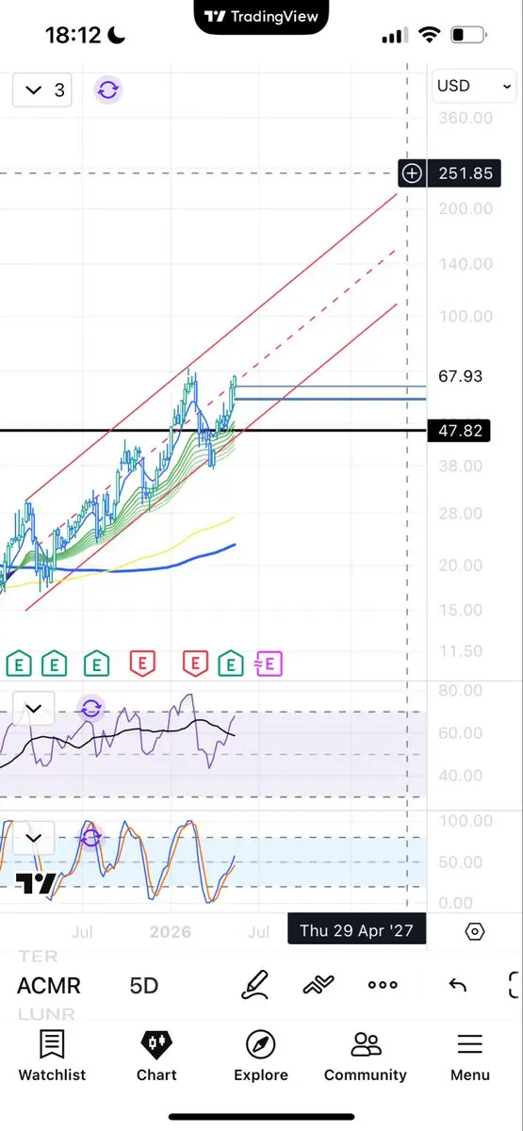
Task: Open the drawing tools pen icon
Action: click(x=255, y=986)
